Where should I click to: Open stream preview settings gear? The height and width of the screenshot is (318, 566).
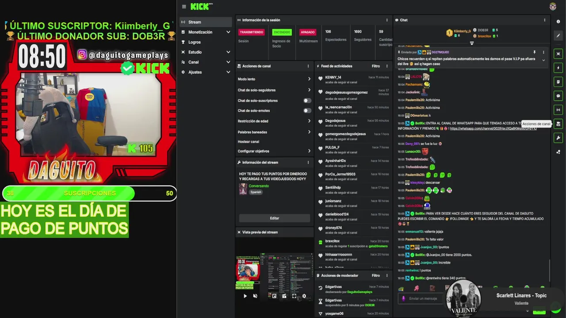coord(304,296)
